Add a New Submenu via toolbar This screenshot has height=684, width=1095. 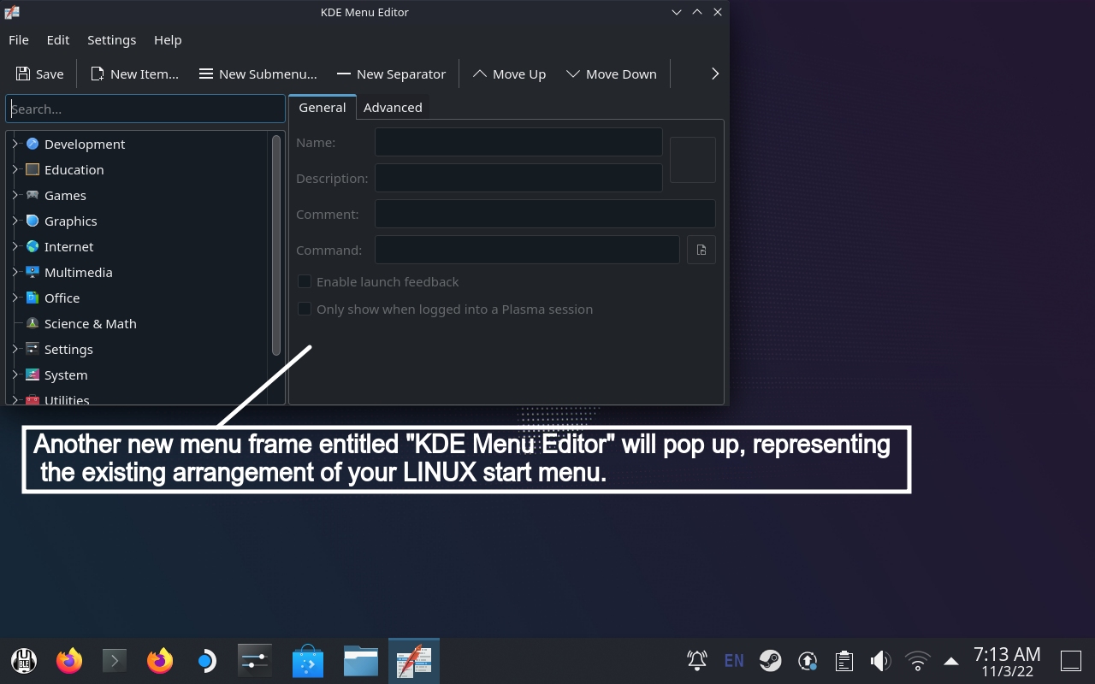pos(257,74)
